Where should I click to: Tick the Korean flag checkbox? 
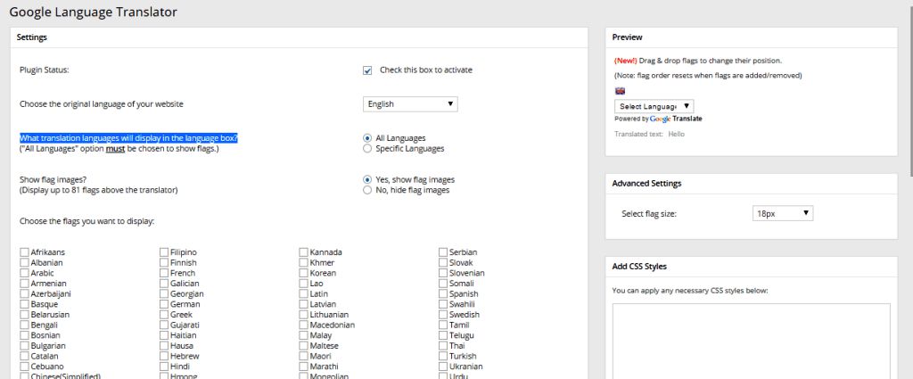coord(304,273)
